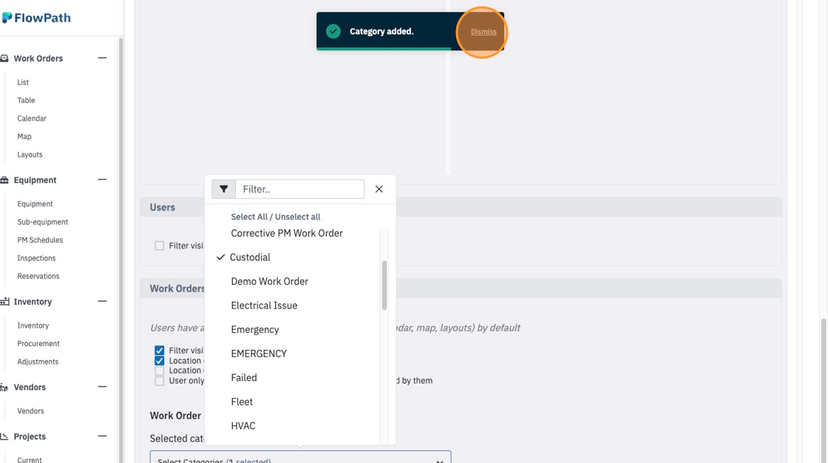This screenshot has height=463, width=828.
Task: Open Current projects page
Action: (30, 460)
